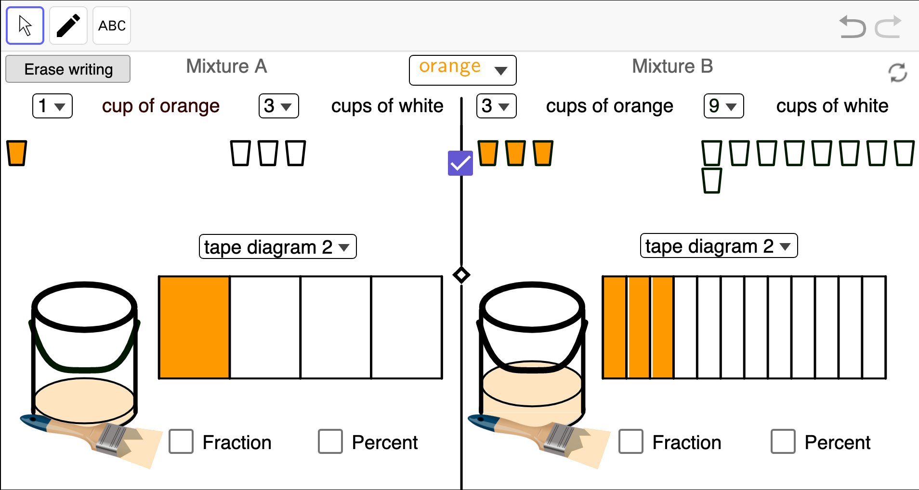Click the reset refresh icon

pos(897,73)
